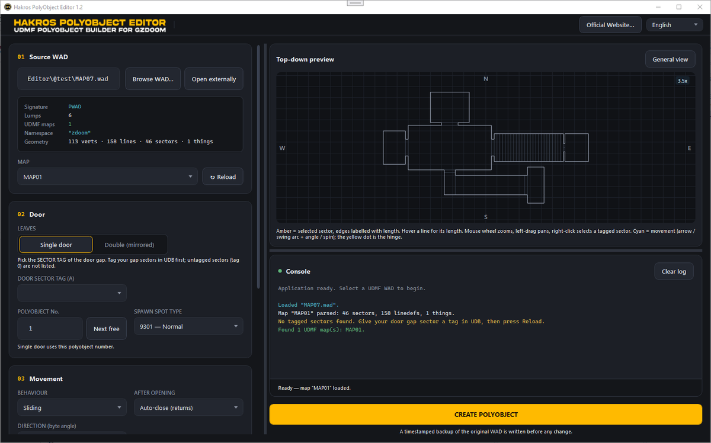The image size is (711, 443).
Task: Click the 03 Movement section heading
Action: (x=40, y=379)
